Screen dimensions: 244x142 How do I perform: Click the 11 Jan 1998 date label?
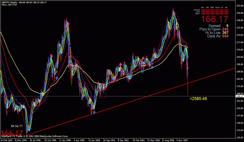tap(65, 140)
